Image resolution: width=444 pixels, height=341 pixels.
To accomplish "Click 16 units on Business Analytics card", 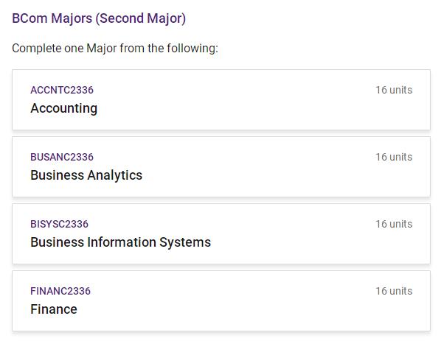I will click(394, 157).
